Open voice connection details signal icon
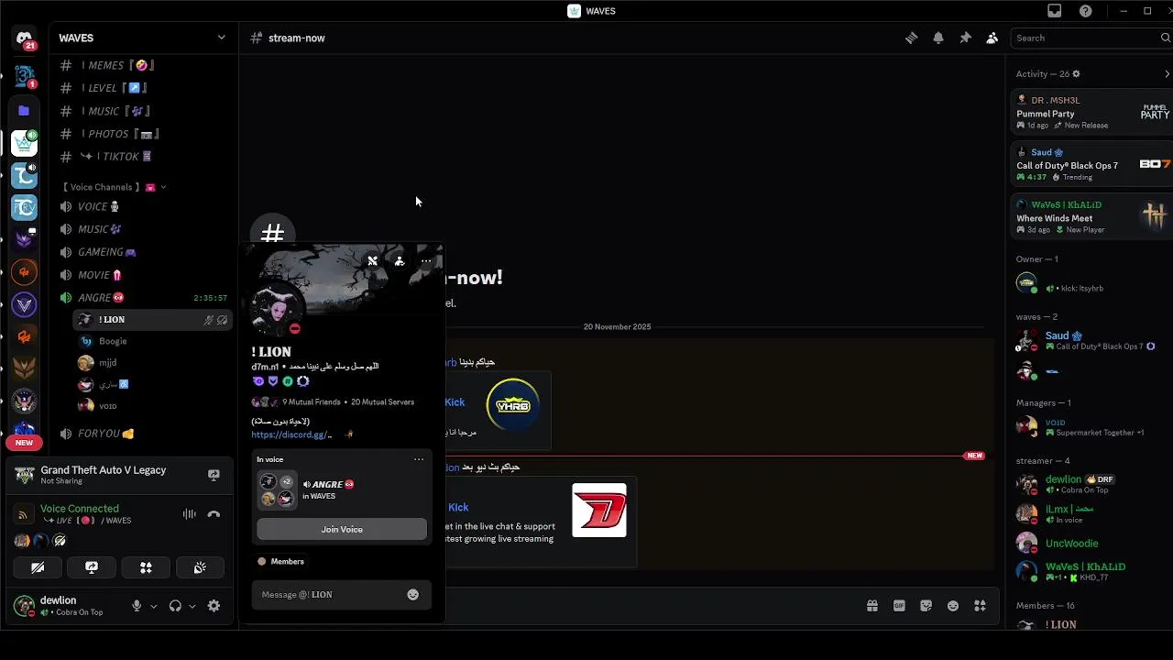The image size is (1173, 660). 23,514
